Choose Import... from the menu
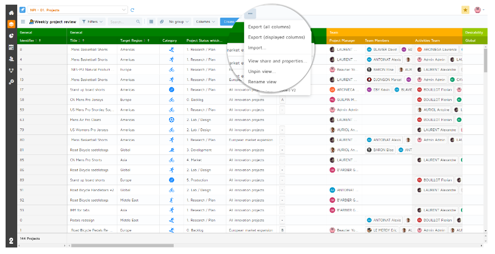 [257, 47]
